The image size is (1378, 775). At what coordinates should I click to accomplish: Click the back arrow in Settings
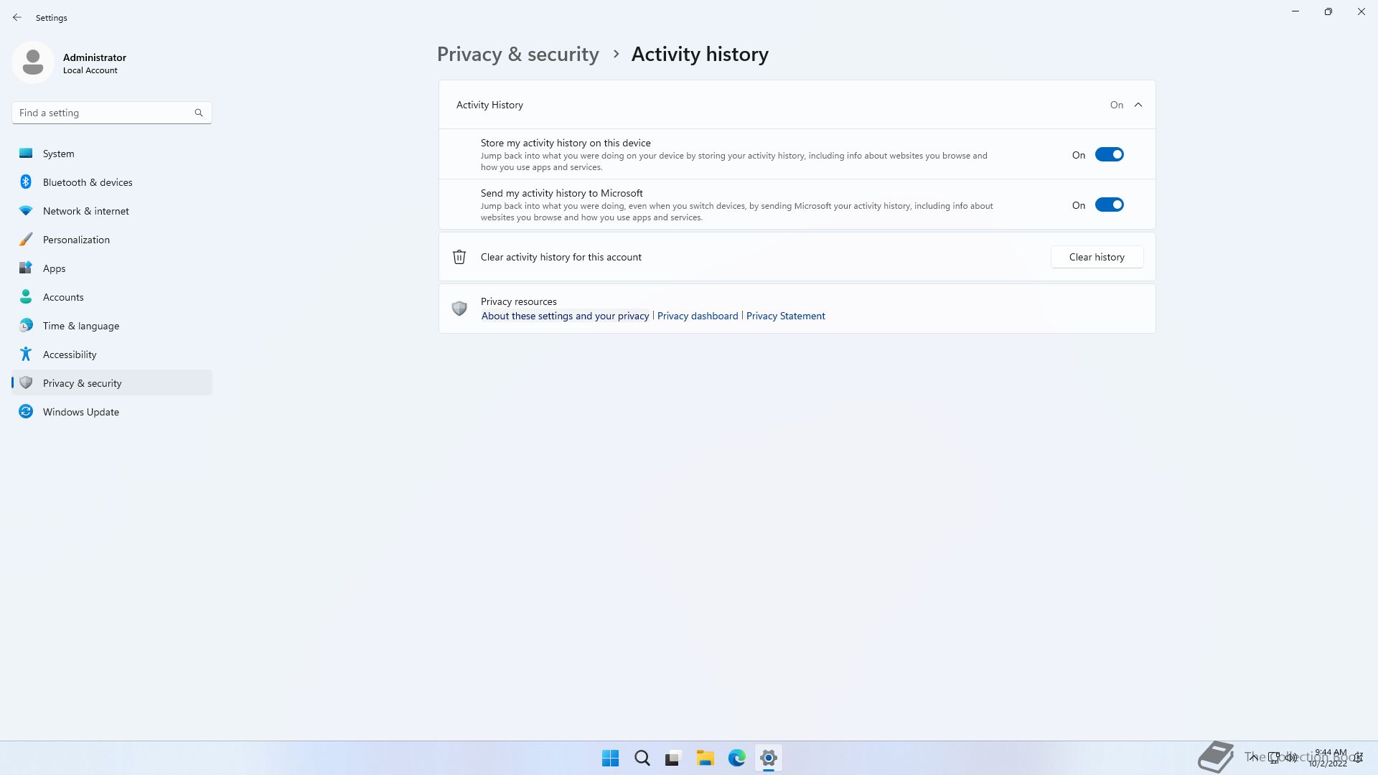click(17, 17)
